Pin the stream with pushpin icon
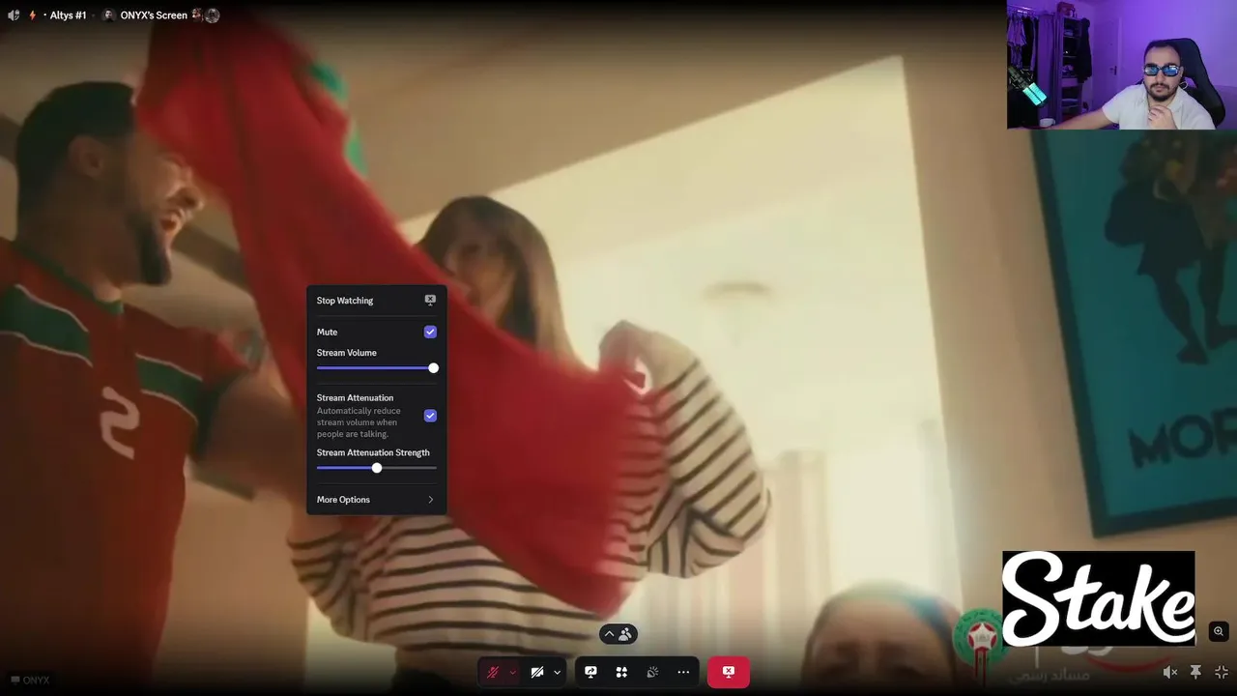The height and width of the screenshot is (696, 1237). click(x=1195, y=672)
